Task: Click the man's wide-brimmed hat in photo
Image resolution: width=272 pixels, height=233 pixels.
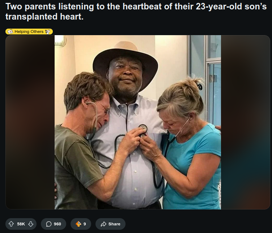Action: pos(125,60)
